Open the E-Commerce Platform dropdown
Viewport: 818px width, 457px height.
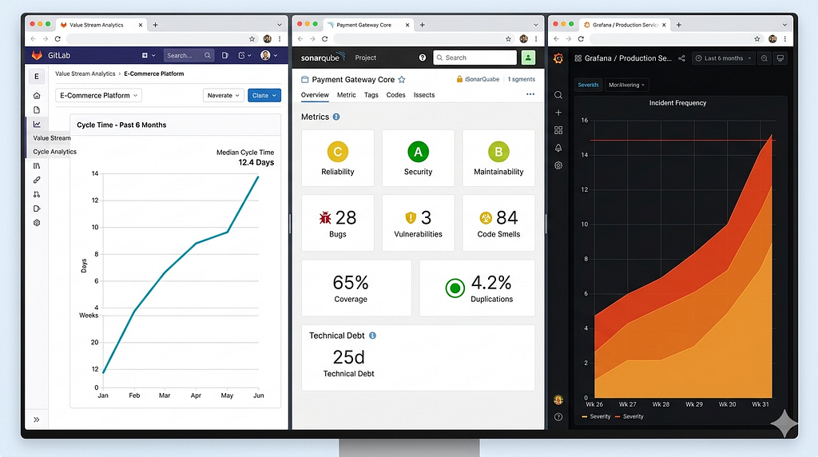[x=98, y=95]
